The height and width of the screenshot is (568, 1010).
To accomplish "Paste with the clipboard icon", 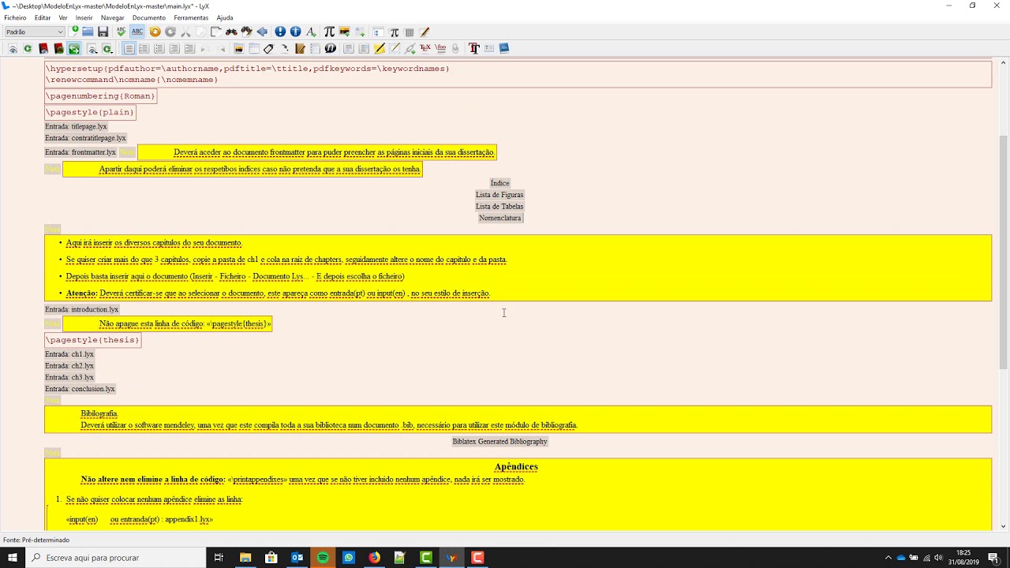I will click(x=215, y=32).
